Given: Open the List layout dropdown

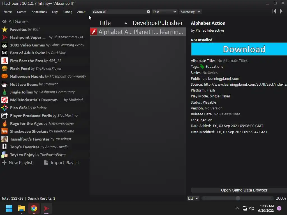Looking at the screenshot, I should 193,198.
